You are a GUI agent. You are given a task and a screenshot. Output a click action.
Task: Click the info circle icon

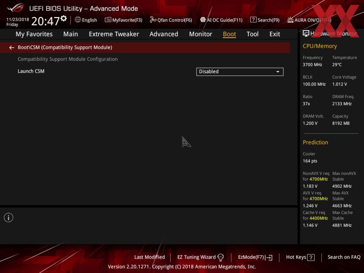[9, 218]
